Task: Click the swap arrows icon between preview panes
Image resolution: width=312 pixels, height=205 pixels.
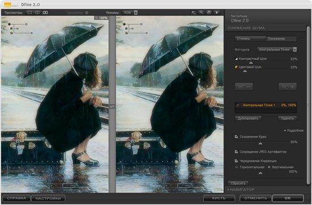Action: coord(112,106)
